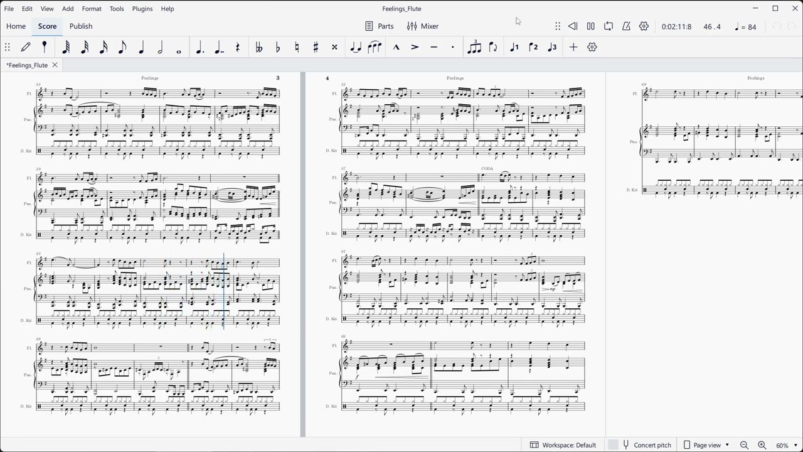
Task: Rewind playback to the start
Action: point(573,26)
